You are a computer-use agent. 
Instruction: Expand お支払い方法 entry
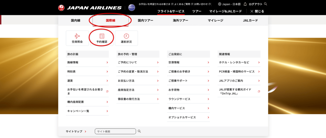pyautogui.click(x=138, y=81)
